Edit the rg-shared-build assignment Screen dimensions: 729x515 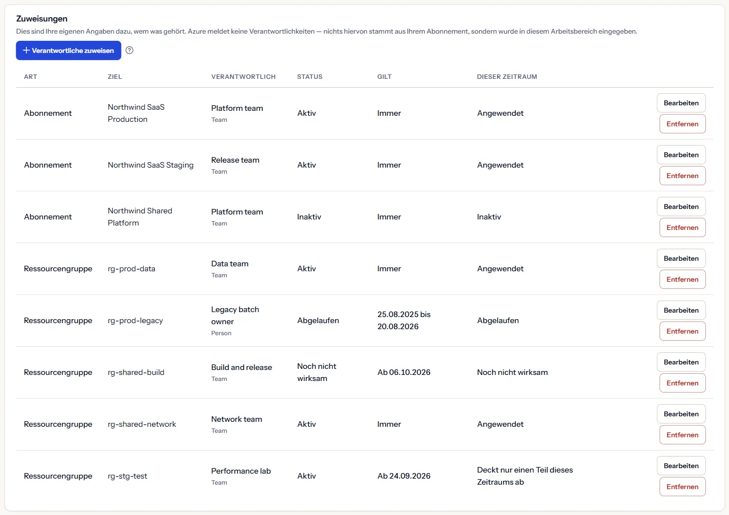pos(681,362)
